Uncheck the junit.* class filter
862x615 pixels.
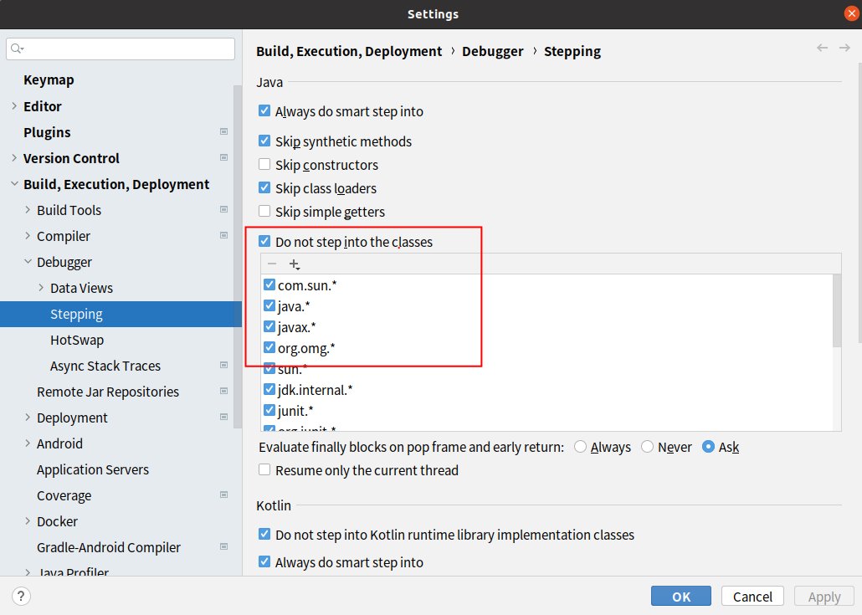[x=269, y=410]
